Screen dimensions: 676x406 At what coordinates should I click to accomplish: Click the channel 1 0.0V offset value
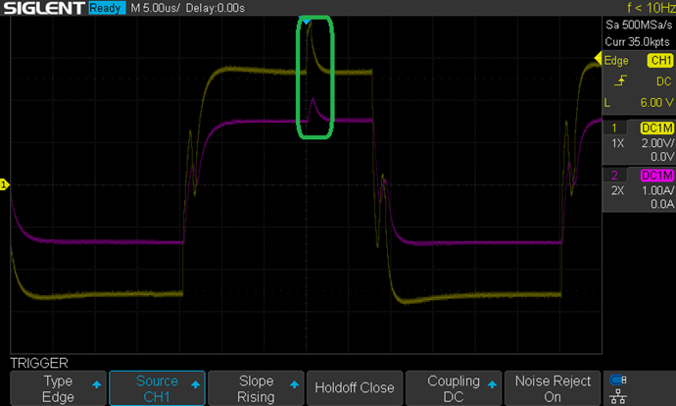(662, 157)
